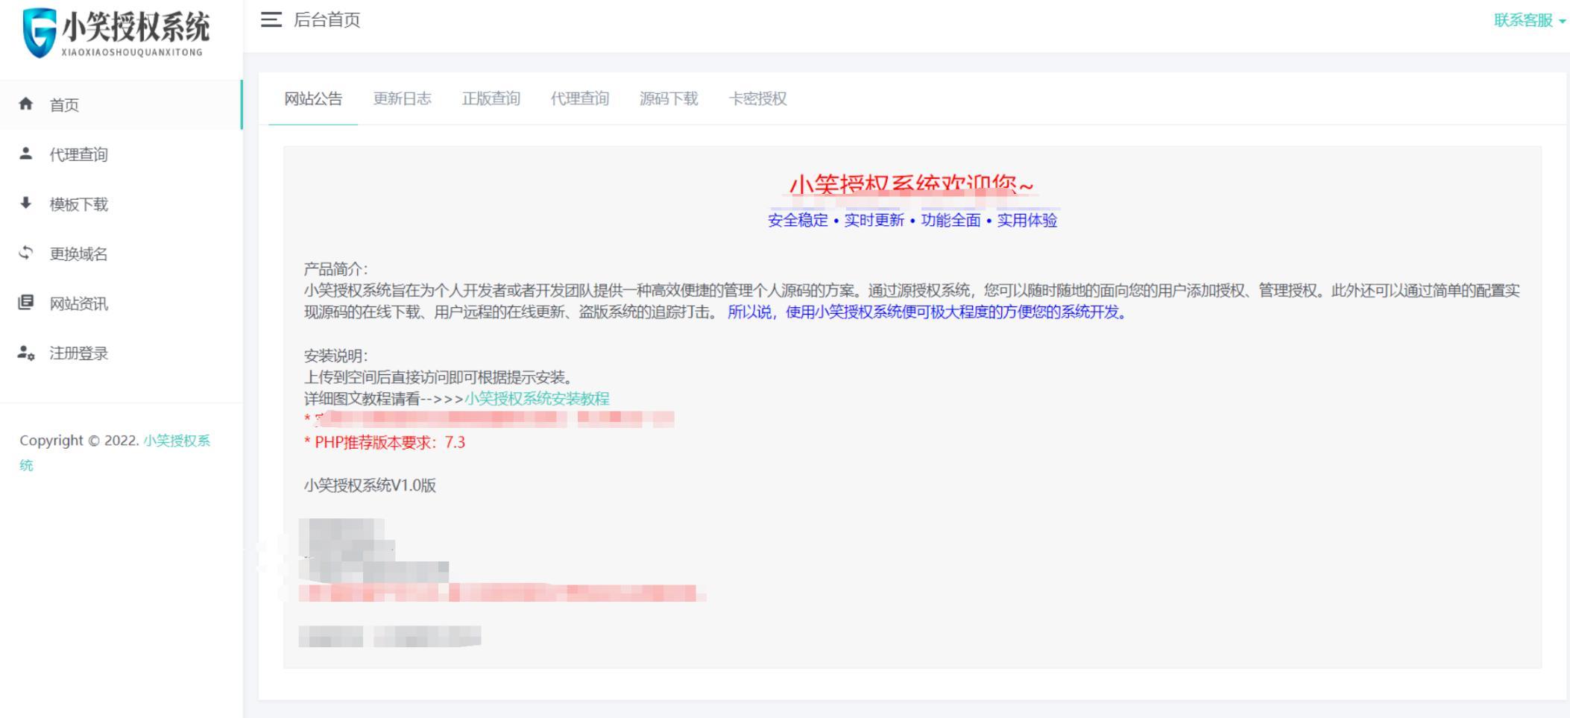The width and height of the screenshot is (1570, 718).
Task: Switch to the 更新日志 tab
Action: click(402, 98)
